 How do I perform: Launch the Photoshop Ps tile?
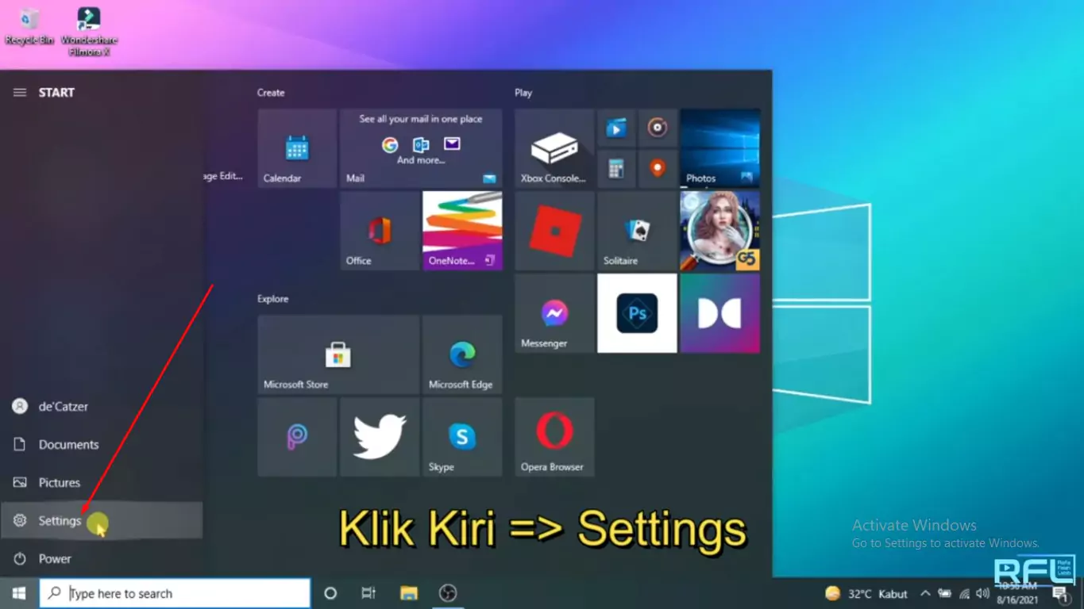click(637, 313)
